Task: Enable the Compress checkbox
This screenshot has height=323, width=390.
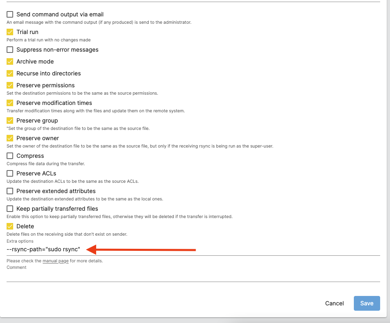Action: (10, 156)
